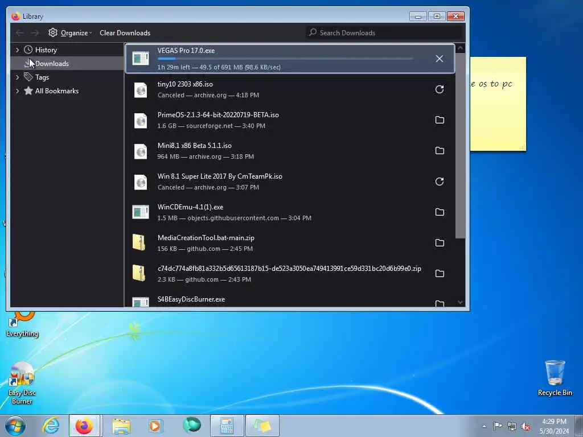Click the muted volume tray icon
Screen dimensions: 583x437
click(525, 426)
